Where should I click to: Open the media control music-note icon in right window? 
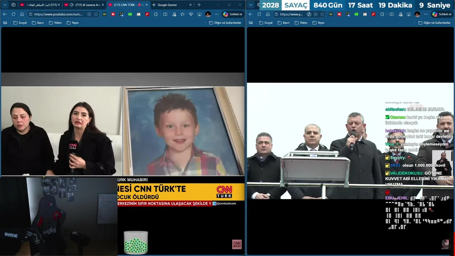point(400,14)
